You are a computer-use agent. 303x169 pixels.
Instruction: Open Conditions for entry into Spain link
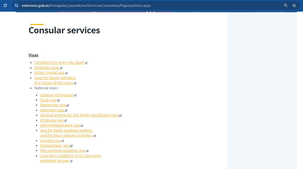point(59,62)
